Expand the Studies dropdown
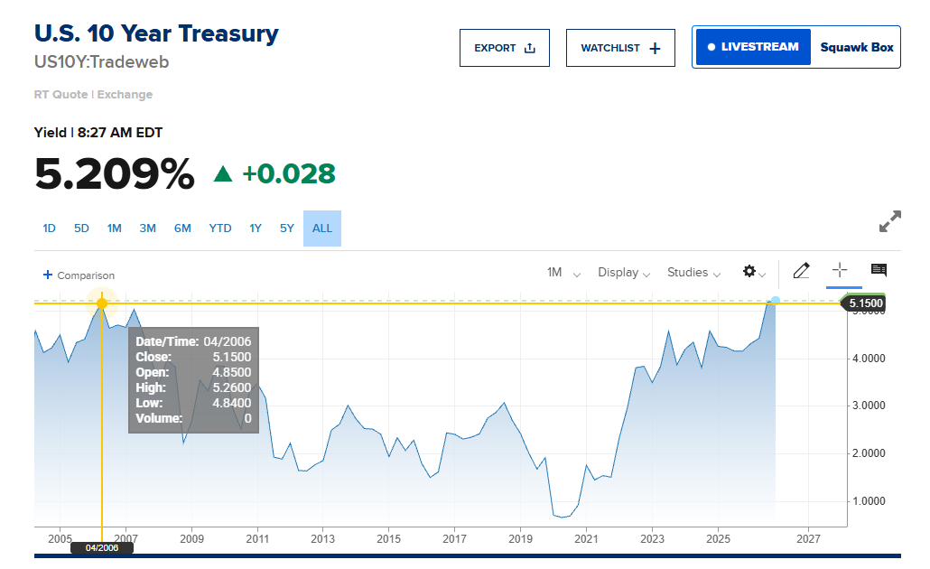 click(694, 273)
